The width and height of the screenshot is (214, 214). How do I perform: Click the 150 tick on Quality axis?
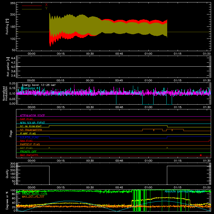pos(13,174)
